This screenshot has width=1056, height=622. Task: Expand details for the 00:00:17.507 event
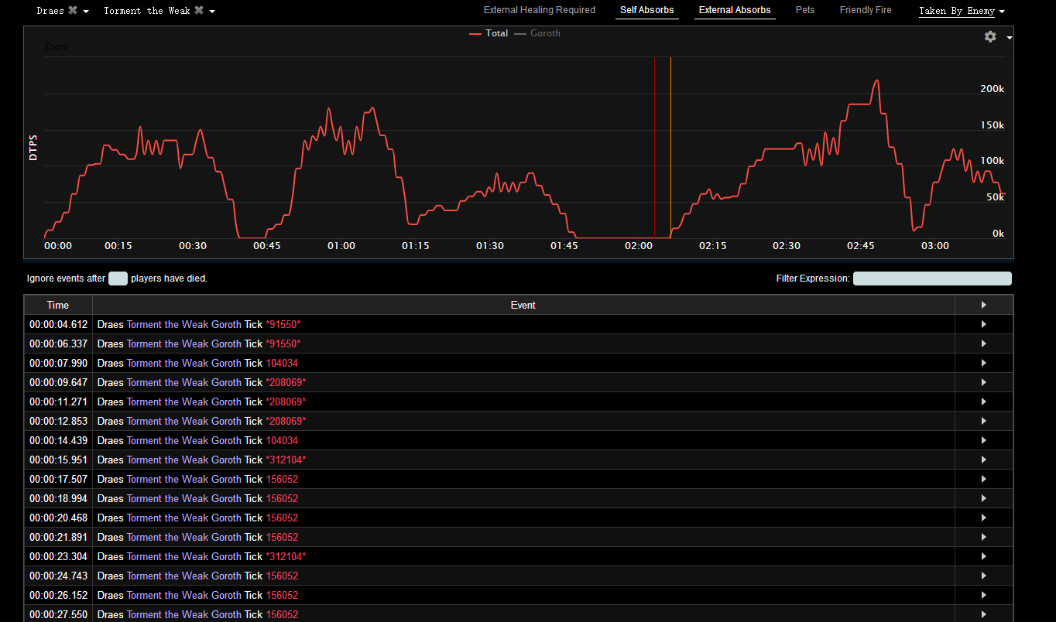(x=984, y=479)
